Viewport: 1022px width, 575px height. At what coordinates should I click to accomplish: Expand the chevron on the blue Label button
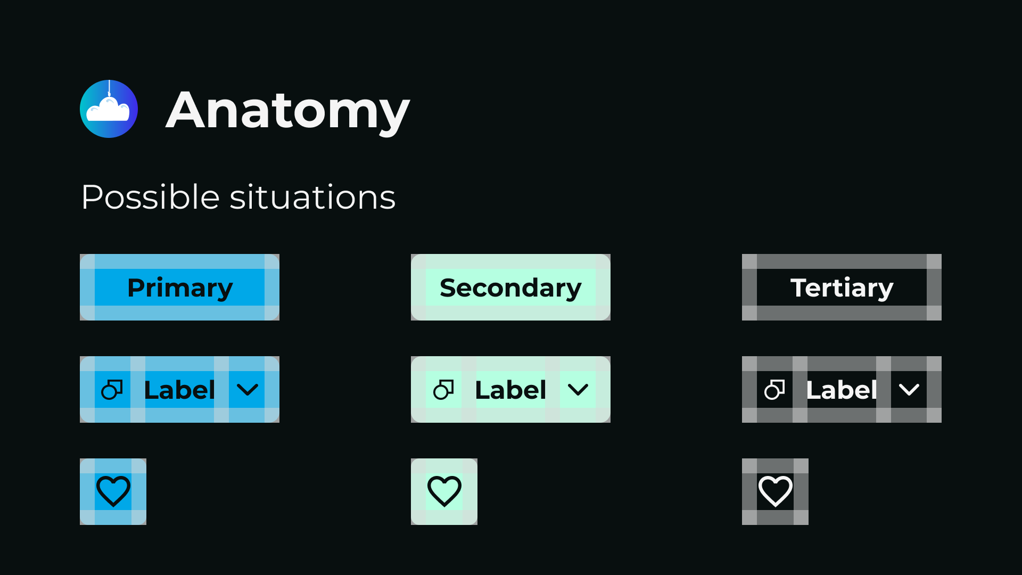[248, 389]
